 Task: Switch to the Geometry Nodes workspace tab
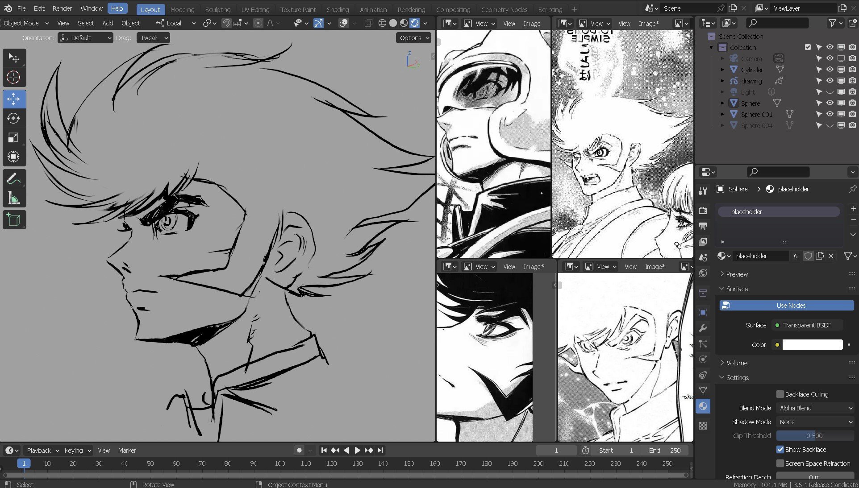coord(504,9)
